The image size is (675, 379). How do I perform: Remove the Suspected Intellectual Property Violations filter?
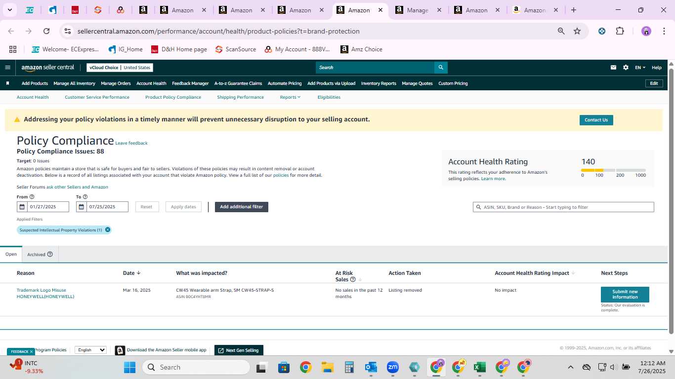[x=107, y=230]
